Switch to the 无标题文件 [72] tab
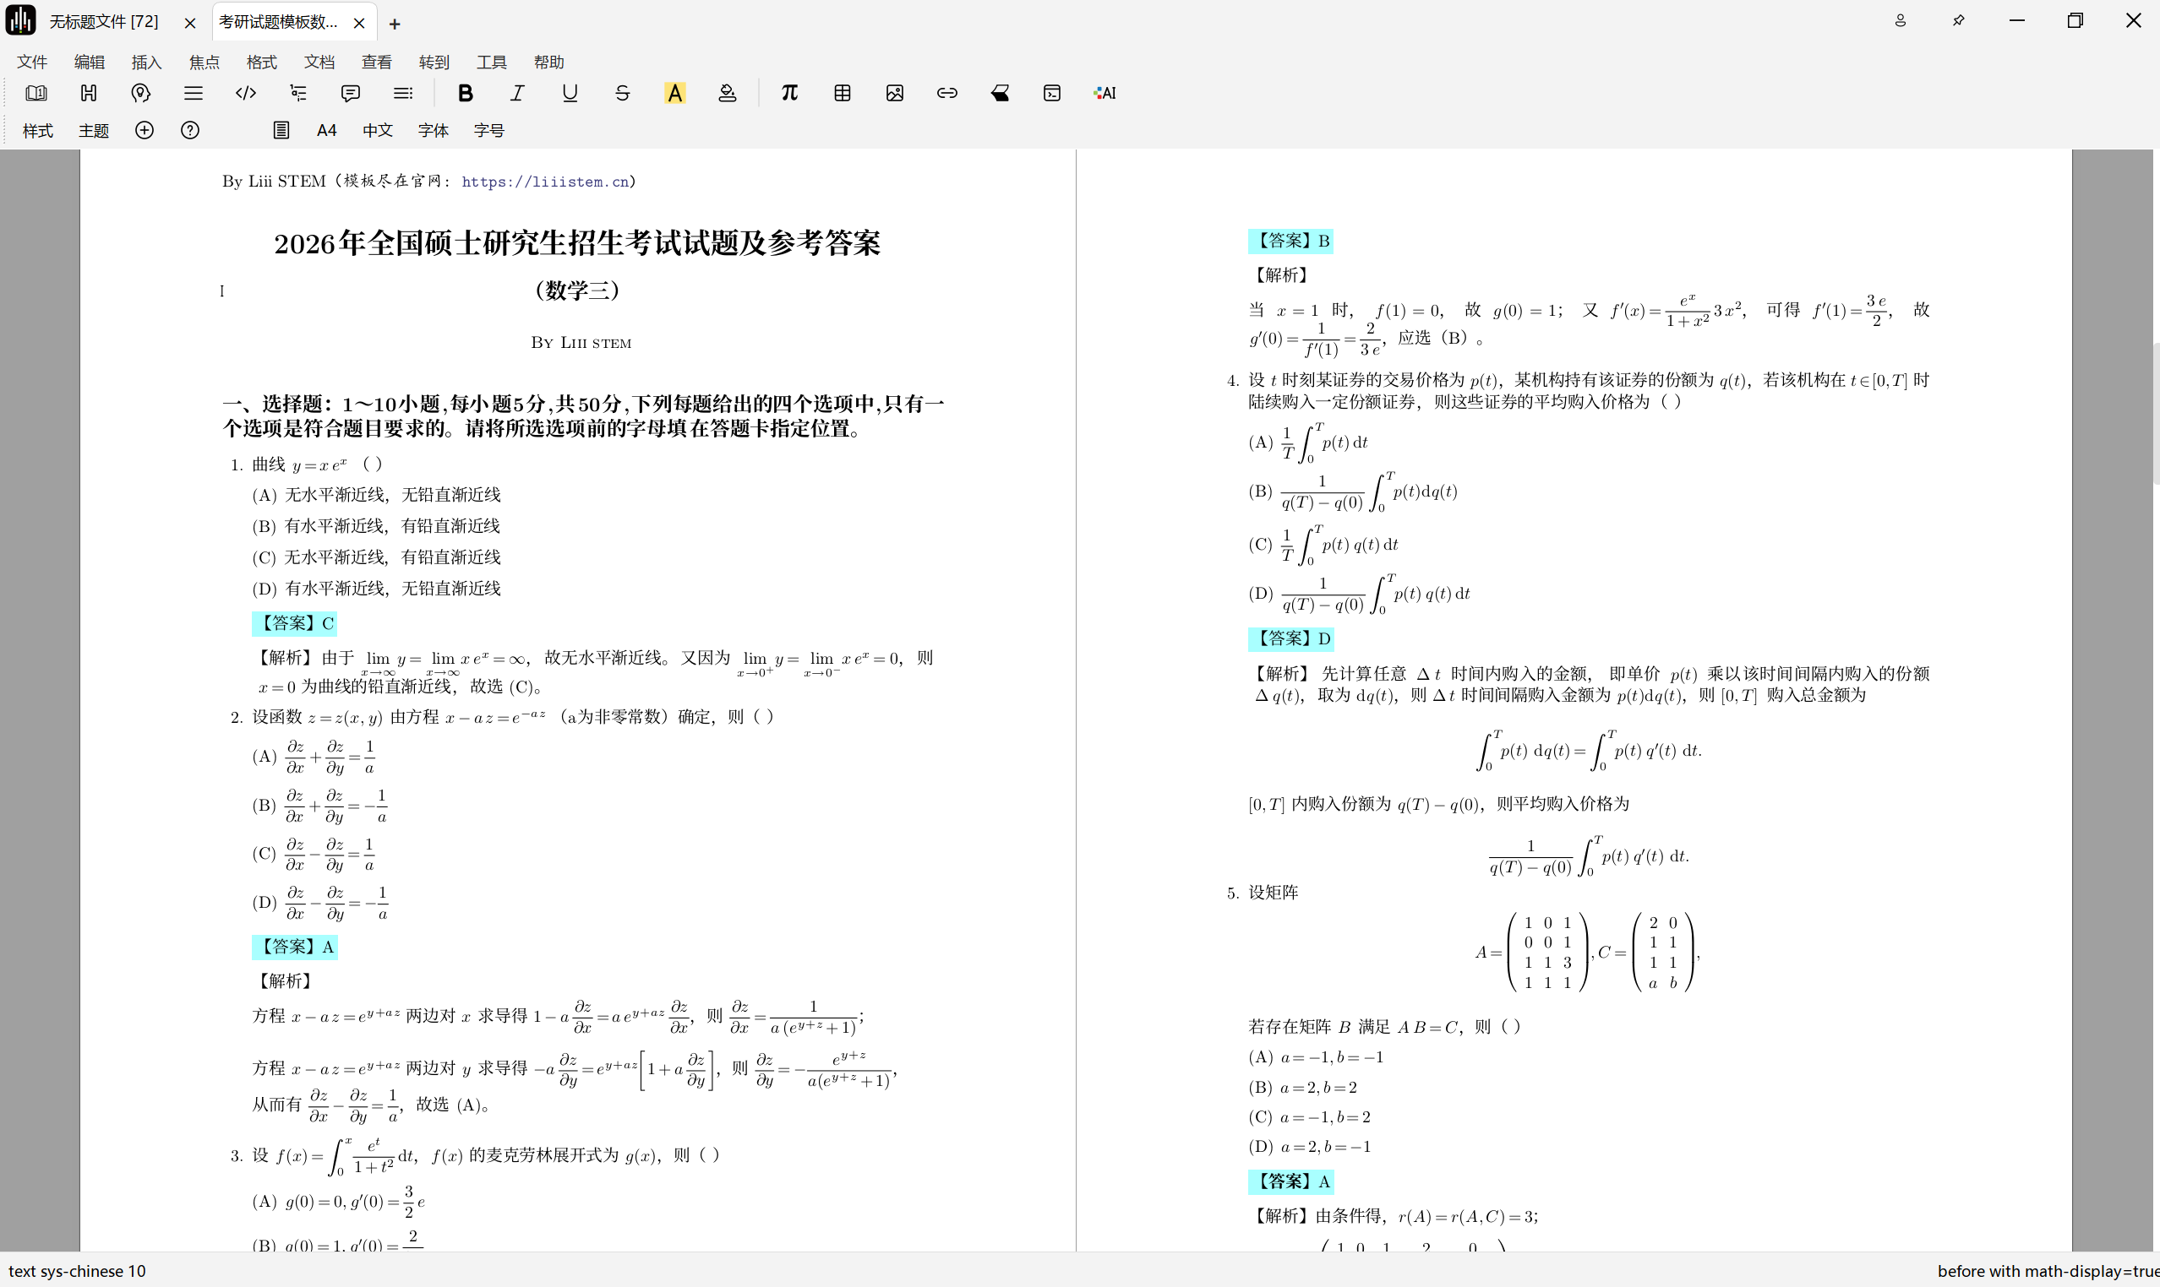The height and width of the screenshot is (1287, 2160). (x=103, y=22)
